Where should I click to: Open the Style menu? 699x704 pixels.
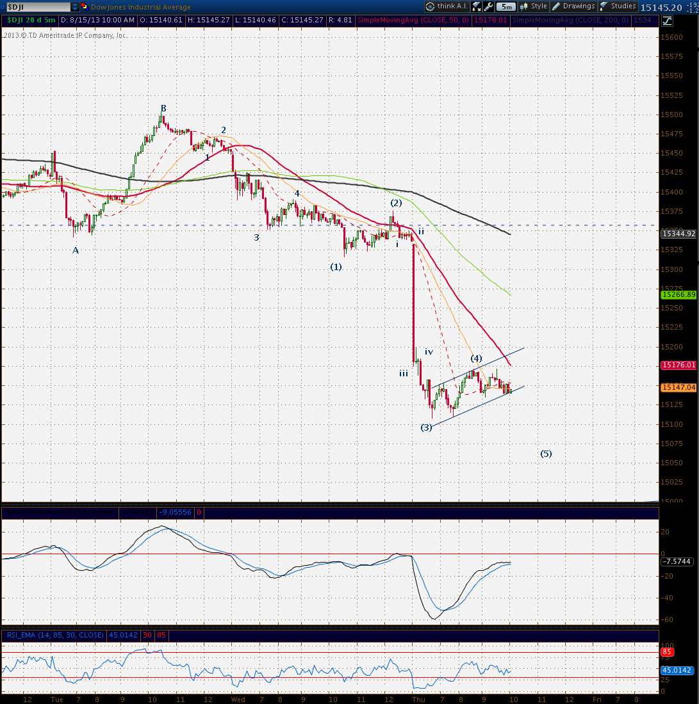(533, 6)
